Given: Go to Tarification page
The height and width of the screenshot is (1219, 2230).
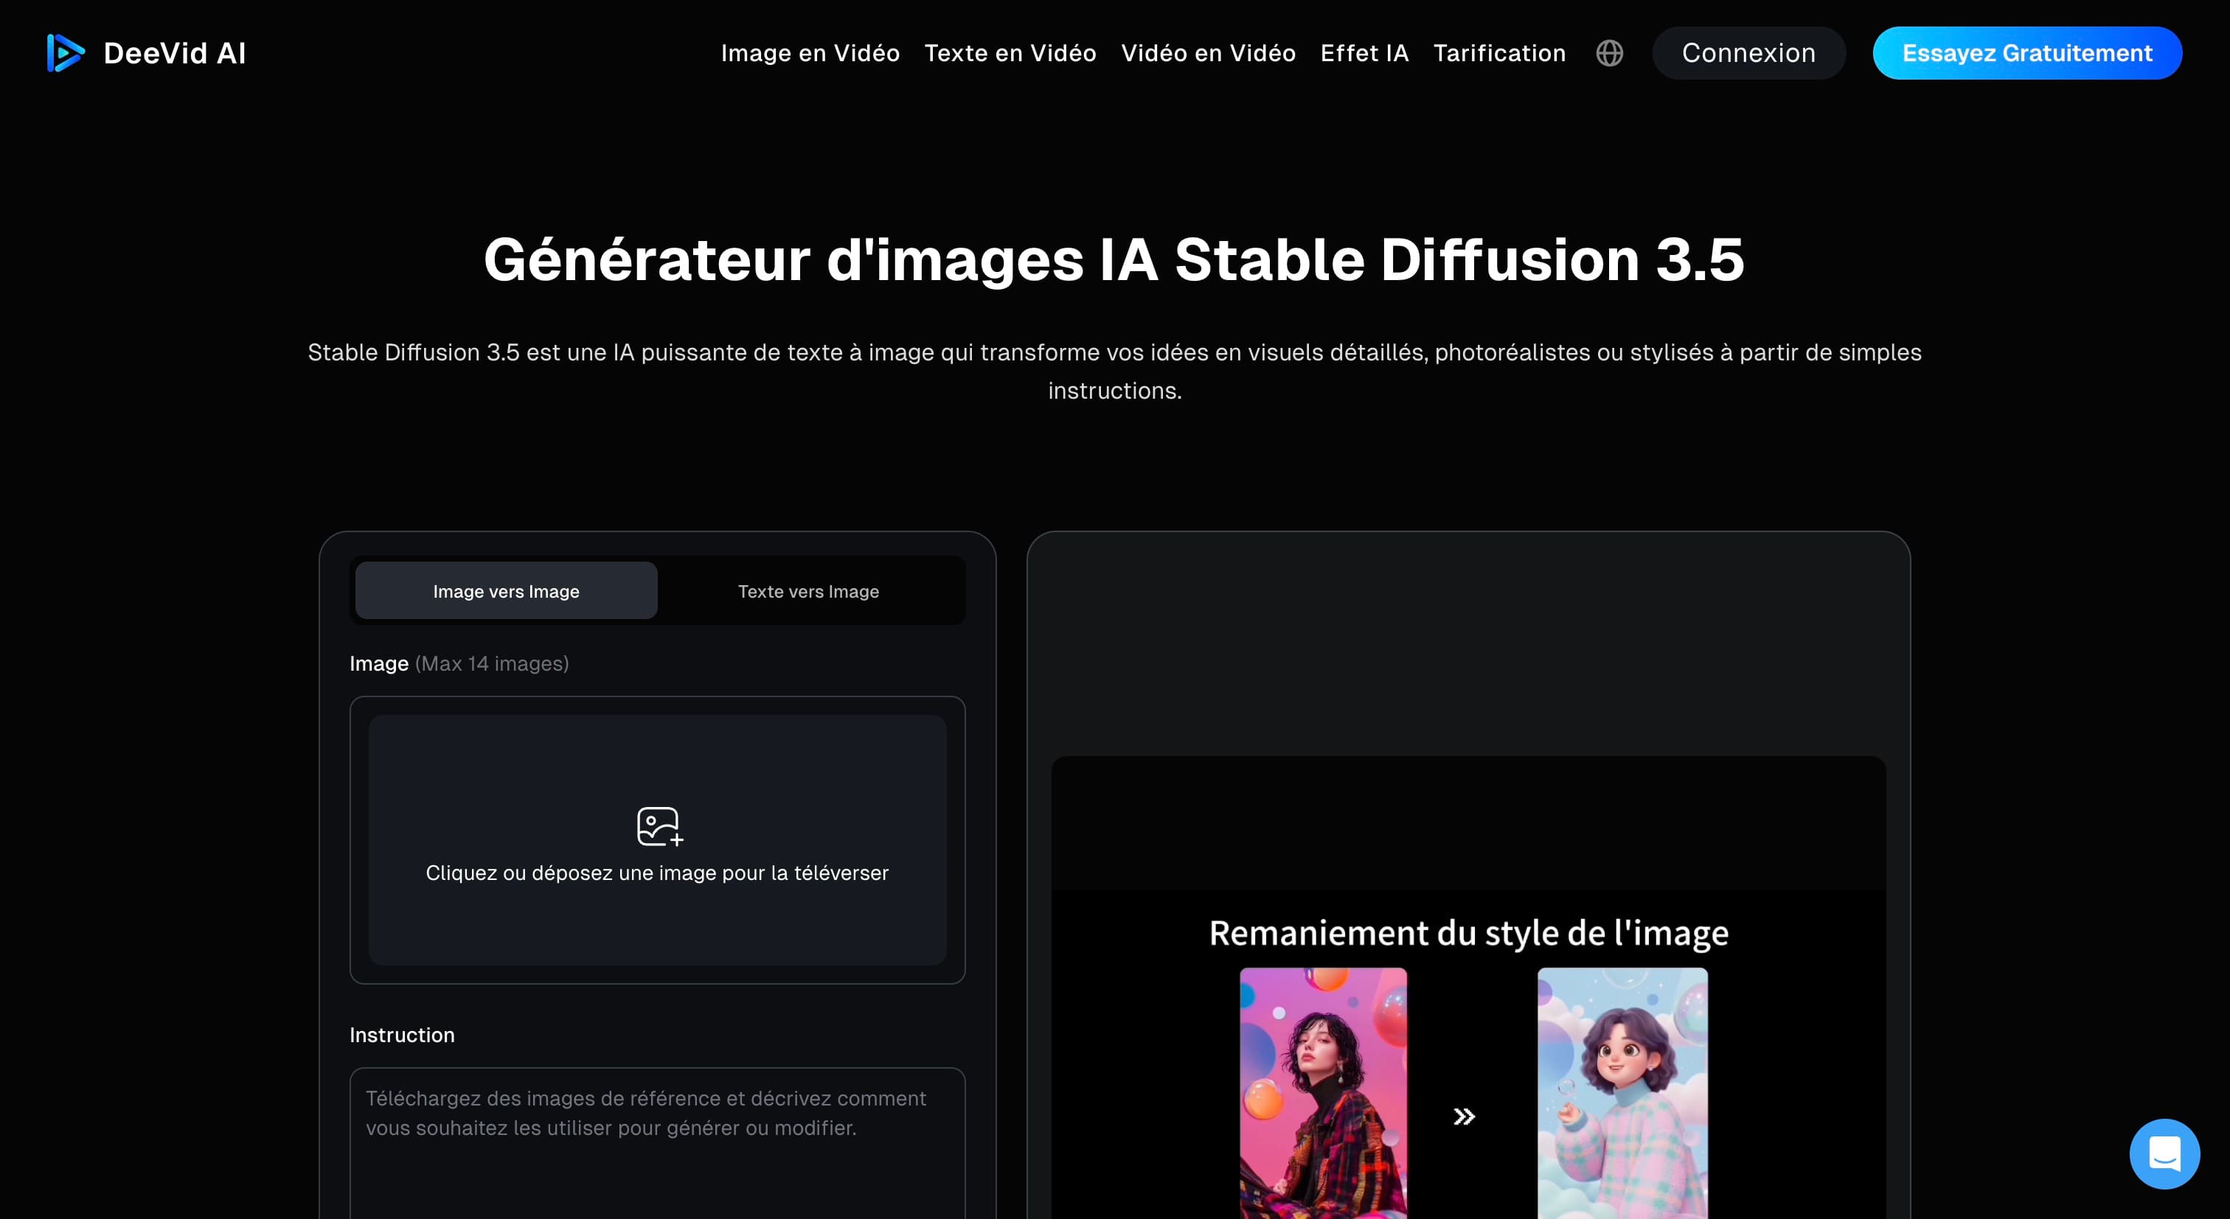Looking at the screenshot, I should pos(1499,53).
